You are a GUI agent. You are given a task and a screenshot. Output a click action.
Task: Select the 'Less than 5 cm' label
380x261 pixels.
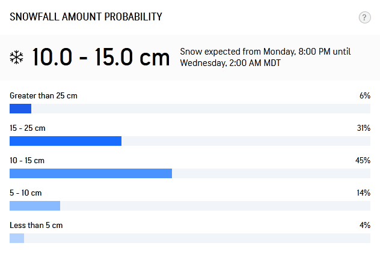(36, 226)
